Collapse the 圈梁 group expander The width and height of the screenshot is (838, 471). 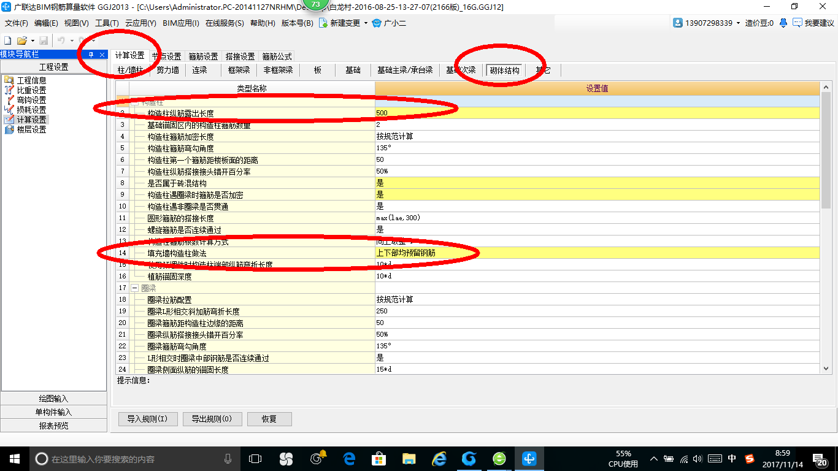pos(134,288)
